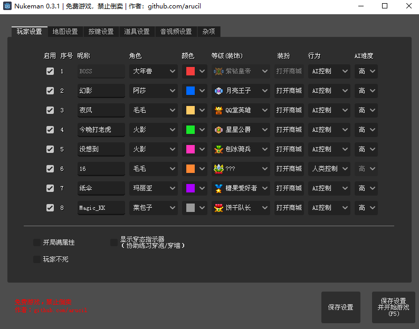Enable 玩家不死 option
This screenshot has height=329, width=419.
click(x=37, y=259)
